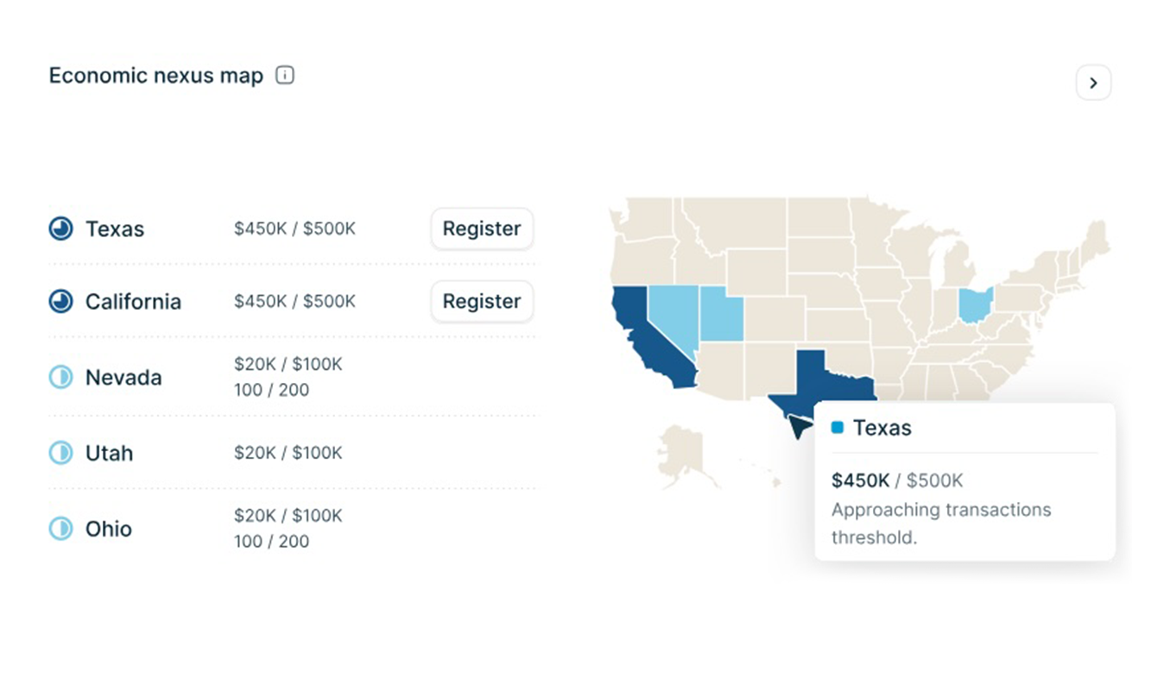Open the Texas row label
Image resolution: width=1157 pixels, height=690 pixels.
pos(115,229)
